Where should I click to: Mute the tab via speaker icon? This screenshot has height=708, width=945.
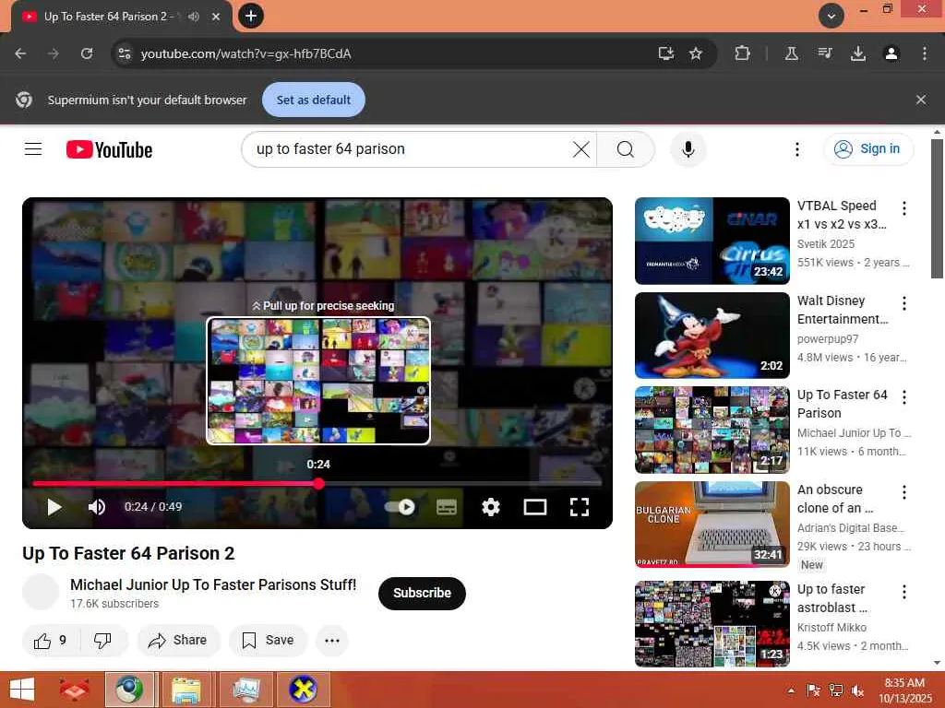(x=194, y=17)
